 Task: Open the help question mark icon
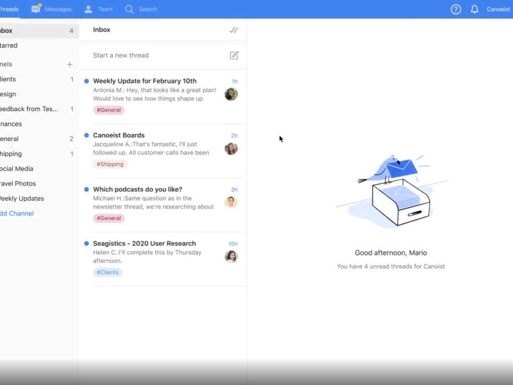(456, 9)
